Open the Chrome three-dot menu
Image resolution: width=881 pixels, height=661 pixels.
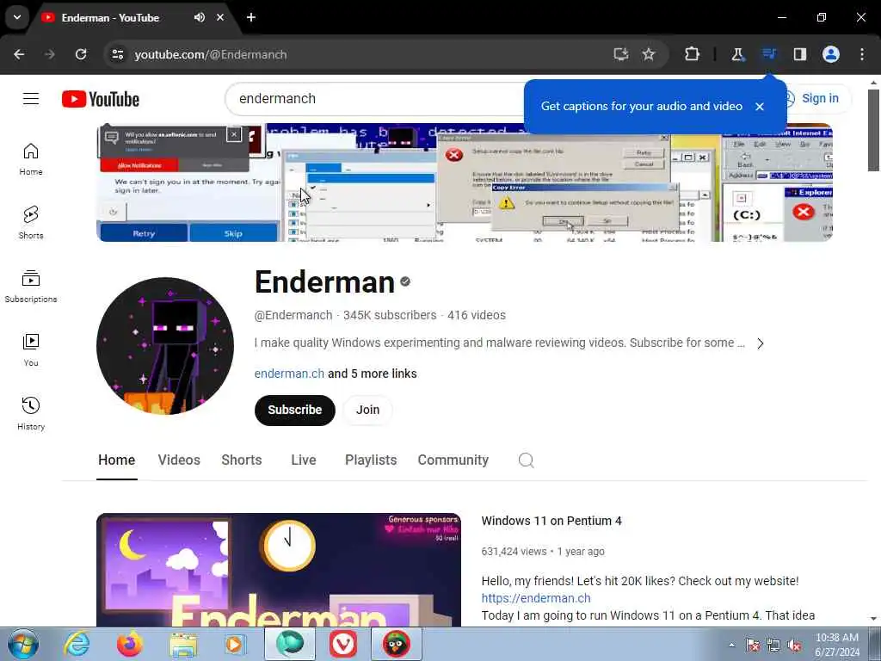click(862, 54)
